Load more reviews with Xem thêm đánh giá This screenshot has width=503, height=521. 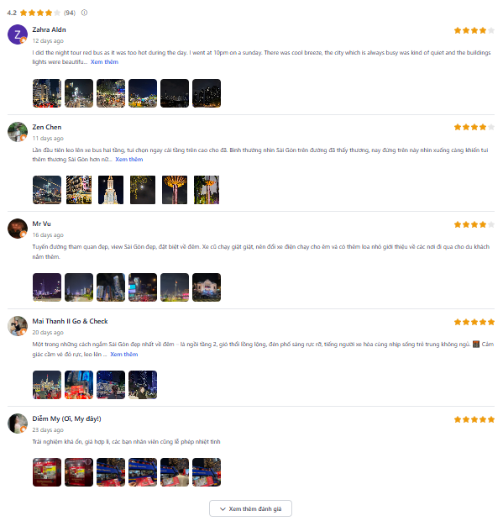(x=250, y=508)
